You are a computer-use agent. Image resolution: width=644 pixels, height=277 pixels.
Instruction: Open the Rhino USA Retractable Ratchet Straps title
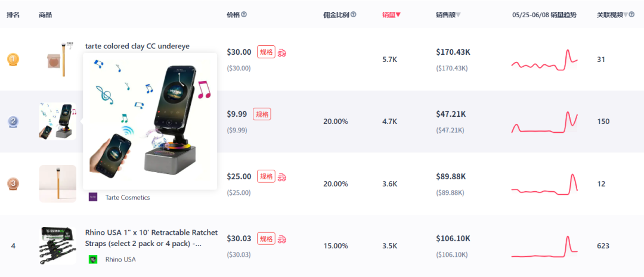151,238
